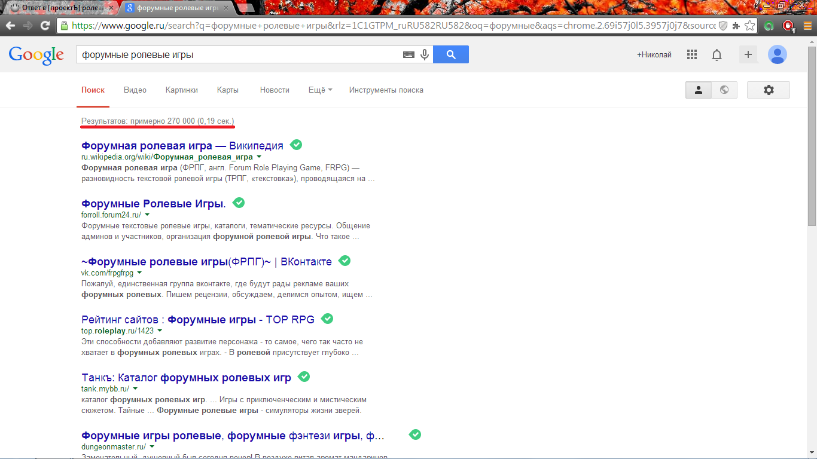817x459 pixels.
Task: Click the tank.mybb.ru/ green URL text
Action: click(105, 388)
